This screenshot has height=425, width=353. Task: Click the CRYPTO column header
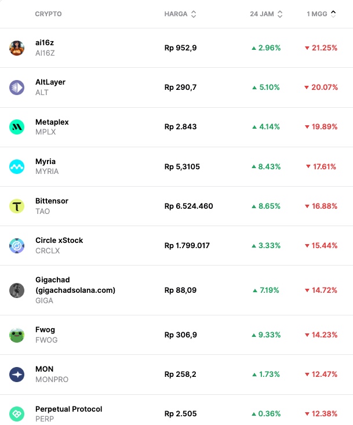point(48,14)
